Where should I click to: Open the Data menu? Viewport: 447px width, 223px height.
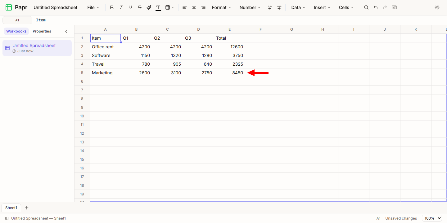point(298,7)
